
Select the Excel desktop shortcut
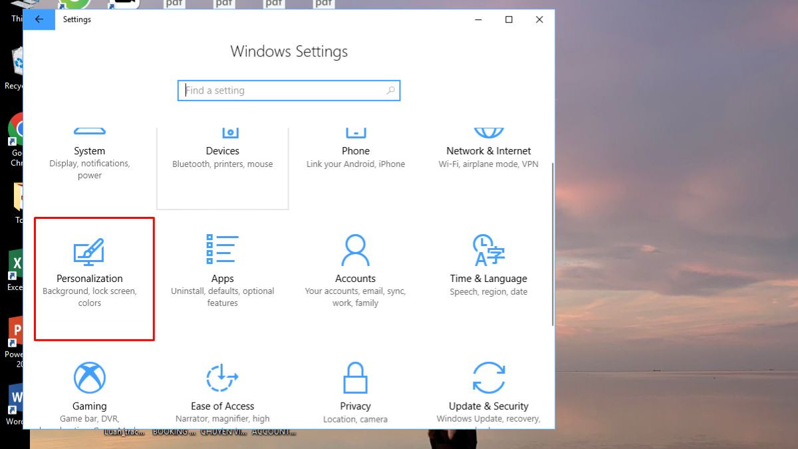(15, 269)
